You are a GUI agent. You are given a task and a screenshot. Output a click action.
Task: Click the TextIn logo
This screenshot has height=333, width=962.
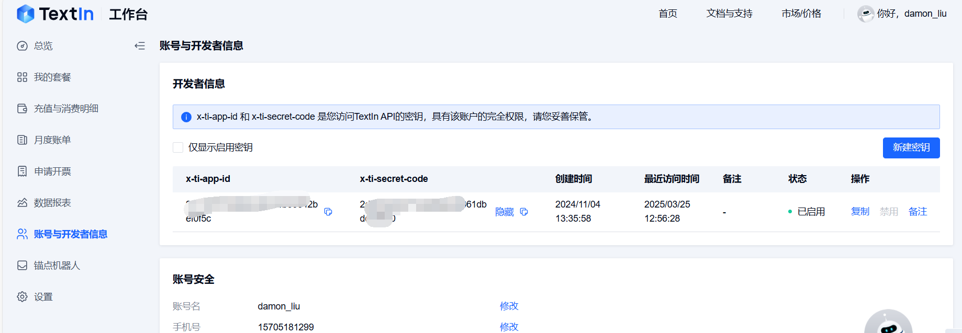[55, 14]
